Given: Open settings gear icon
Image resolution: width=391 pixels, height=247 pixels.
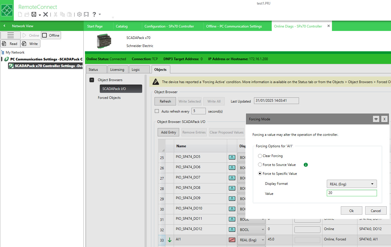Looking at the screenshot, I should click(x=79, y=14).
